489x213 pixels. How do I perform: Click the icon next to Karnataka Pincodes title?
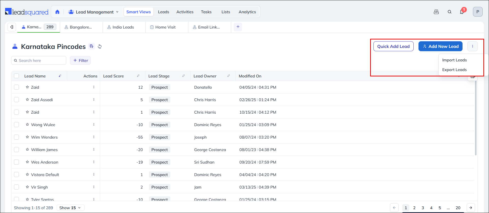[91, 46]
